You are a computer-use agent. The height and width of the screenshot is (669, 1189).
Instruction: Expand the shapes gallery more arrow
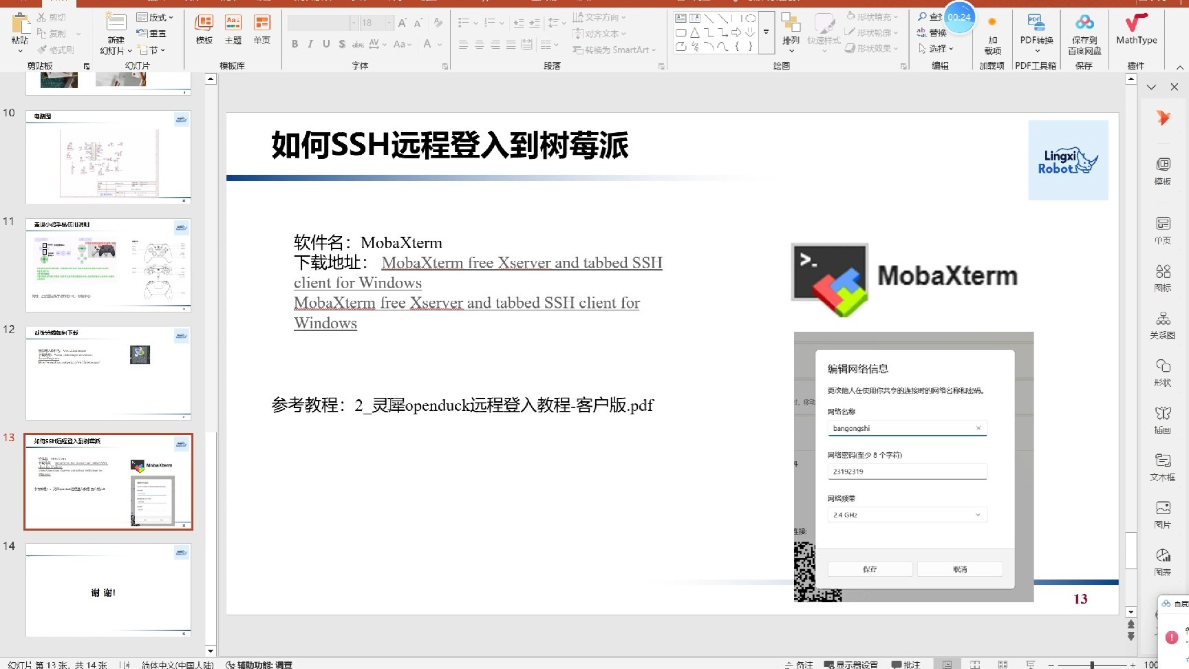(x=766, y=32)
